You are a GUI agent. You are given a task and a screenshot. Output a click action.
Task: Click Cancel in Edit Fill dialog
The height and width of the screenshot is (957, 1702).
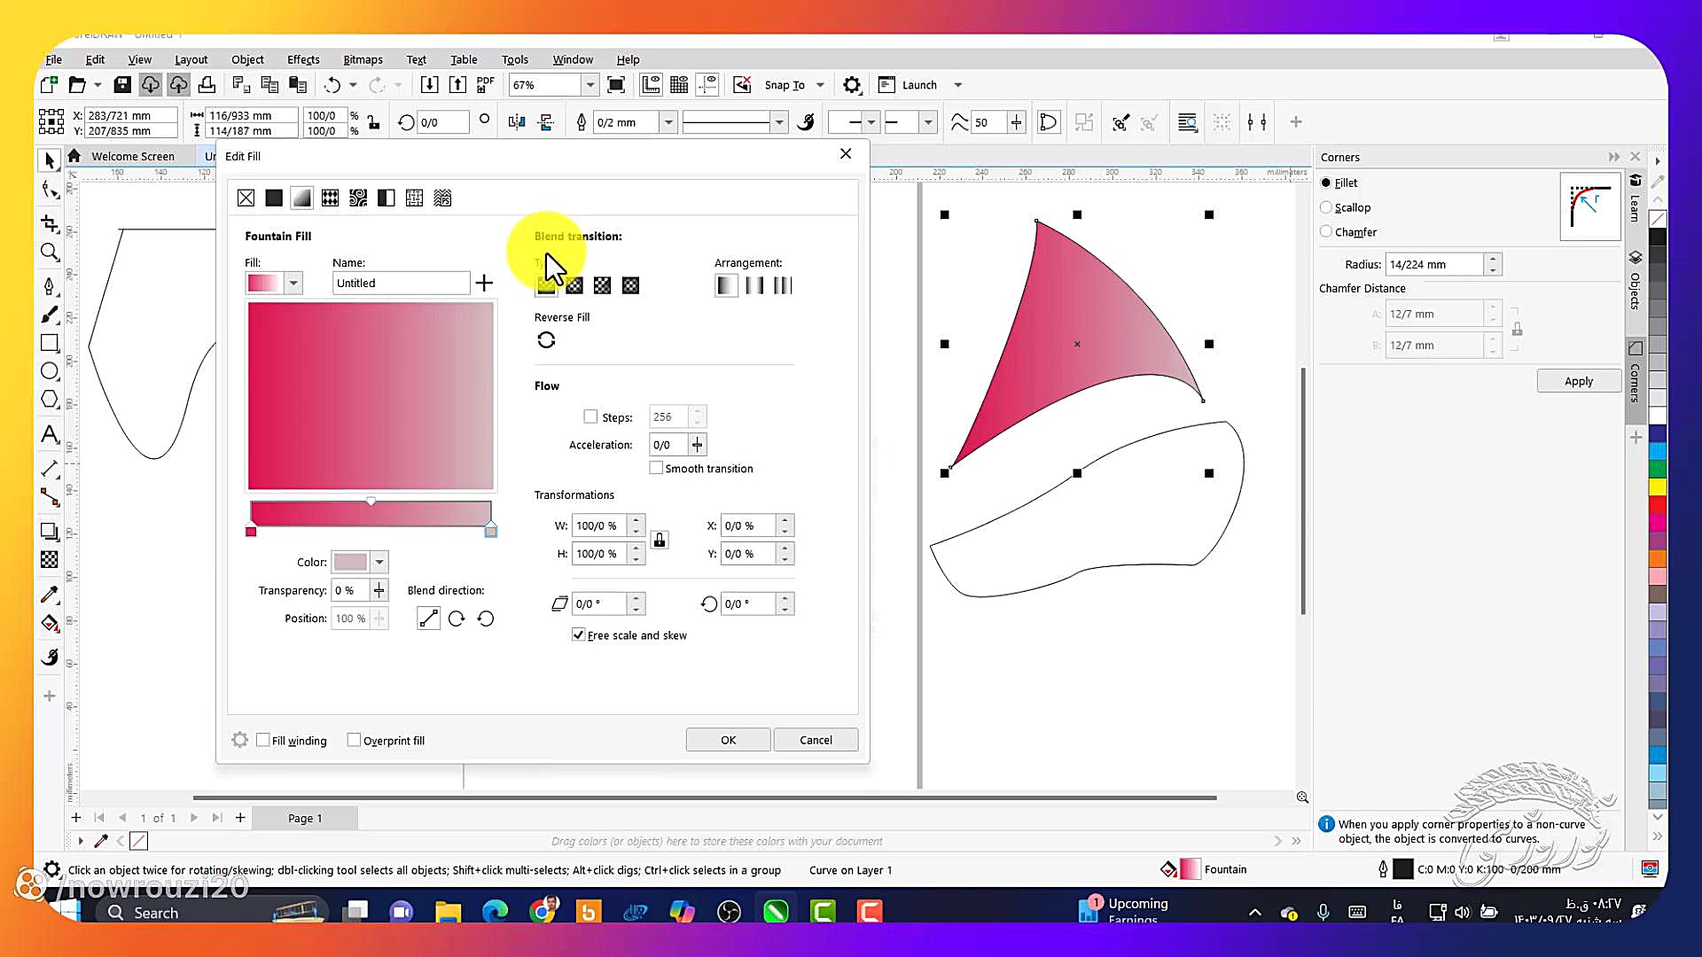816,740
